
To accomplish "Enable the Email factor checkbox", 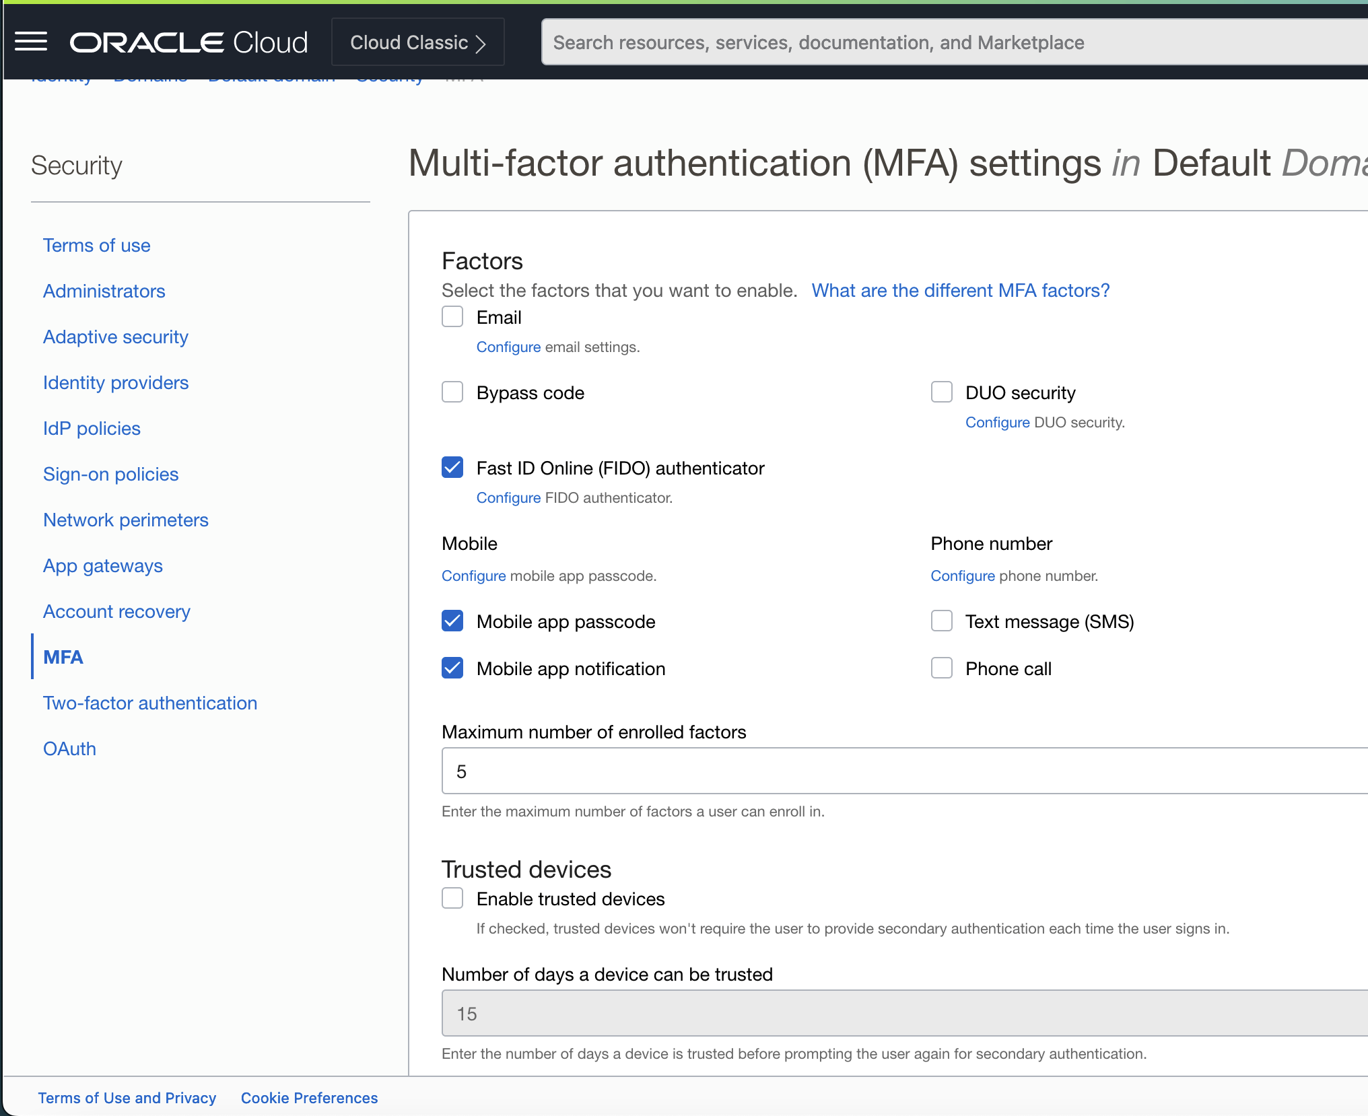I will [x=452, y=316].
